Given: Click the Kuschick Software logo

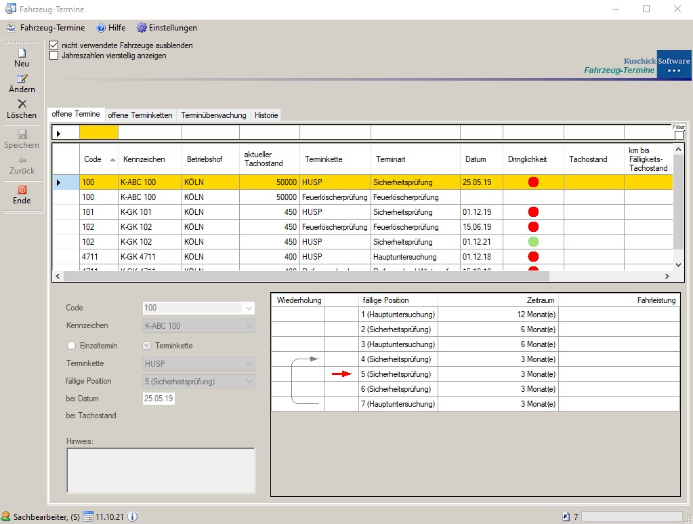Looking at the screenshot, I should click(674, 65).
